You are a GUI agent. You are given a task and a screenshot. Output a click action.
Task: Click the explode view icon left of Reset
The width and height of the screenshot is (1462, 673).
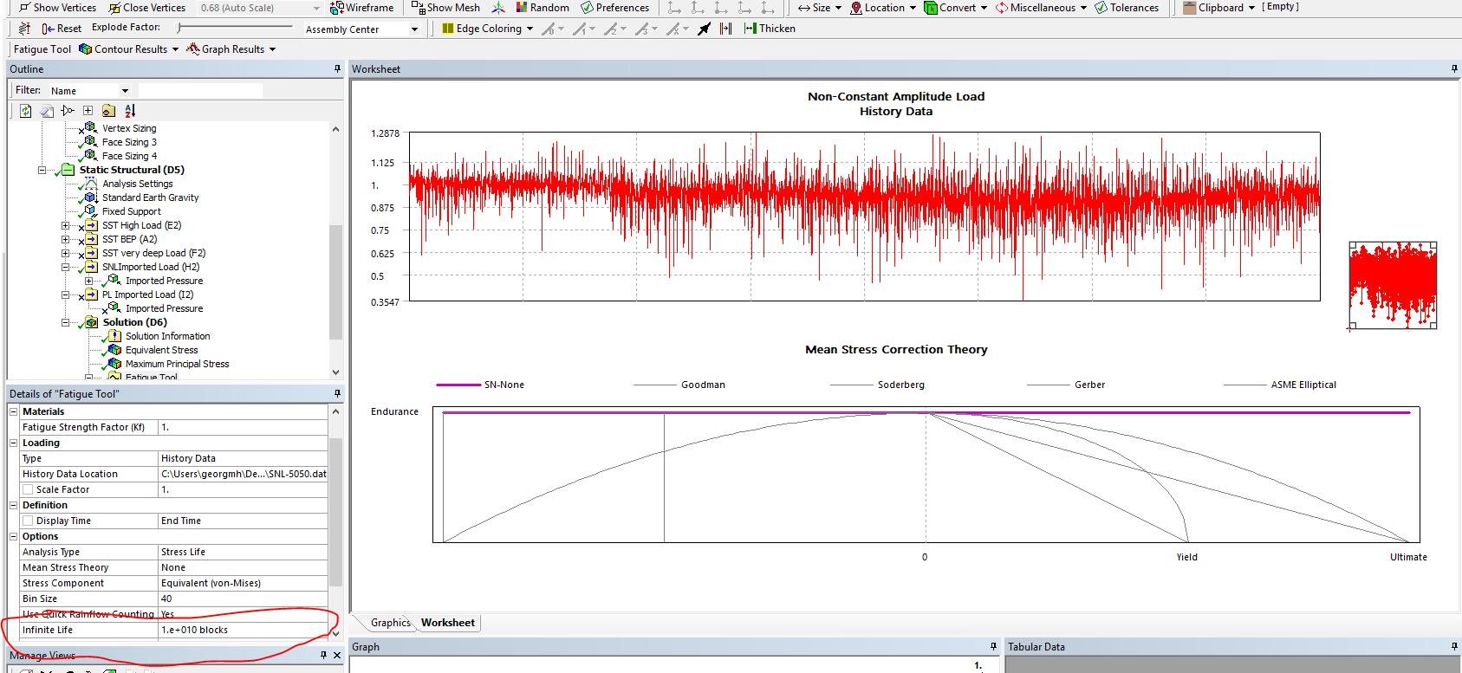coord(24,29)
